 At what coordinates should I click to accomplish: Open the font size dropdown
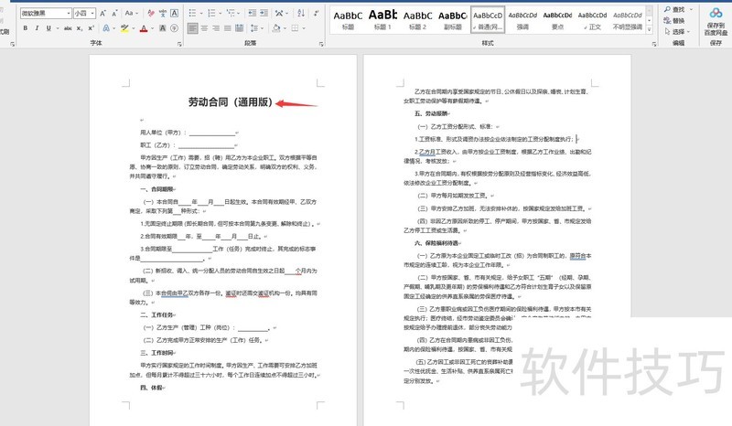click(95, 14)
